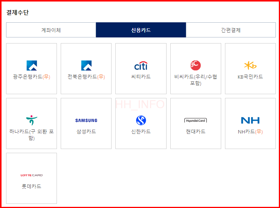Image resolution: width=280 pixels, height=208 pixels.
Task: Pick the blue 신한카드 logo
Action: (x=141, y=120)
